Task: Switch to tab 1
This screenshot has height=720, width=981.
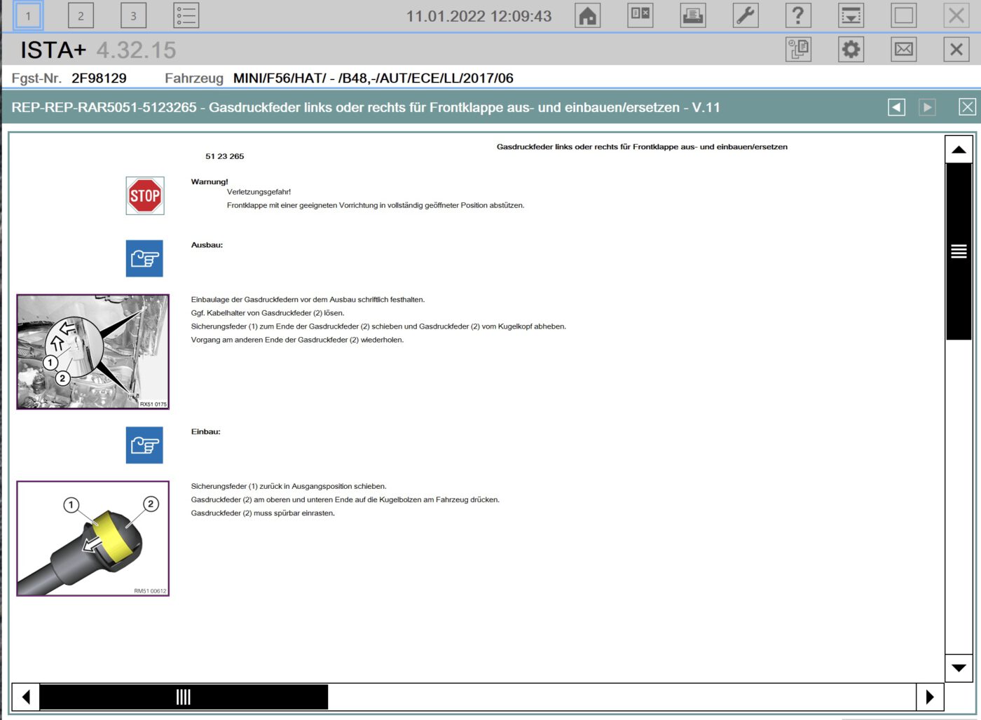Action: (x=28, y=15)
